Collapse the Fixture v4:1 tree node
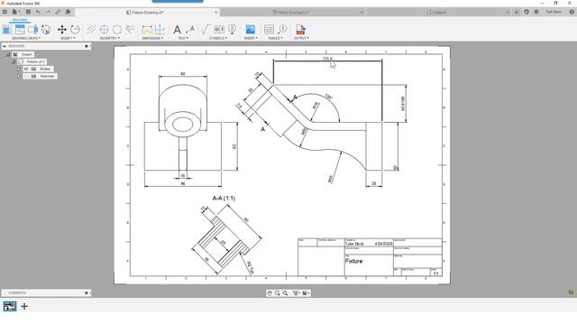The width and height of the screenshot is (577, 325). [x=14, y=61]
